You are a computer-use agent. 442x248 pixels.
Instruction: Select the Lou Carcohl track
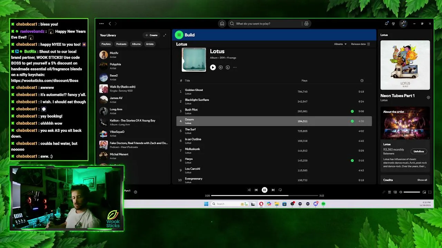pyautogui.click(x=274, y=170)
